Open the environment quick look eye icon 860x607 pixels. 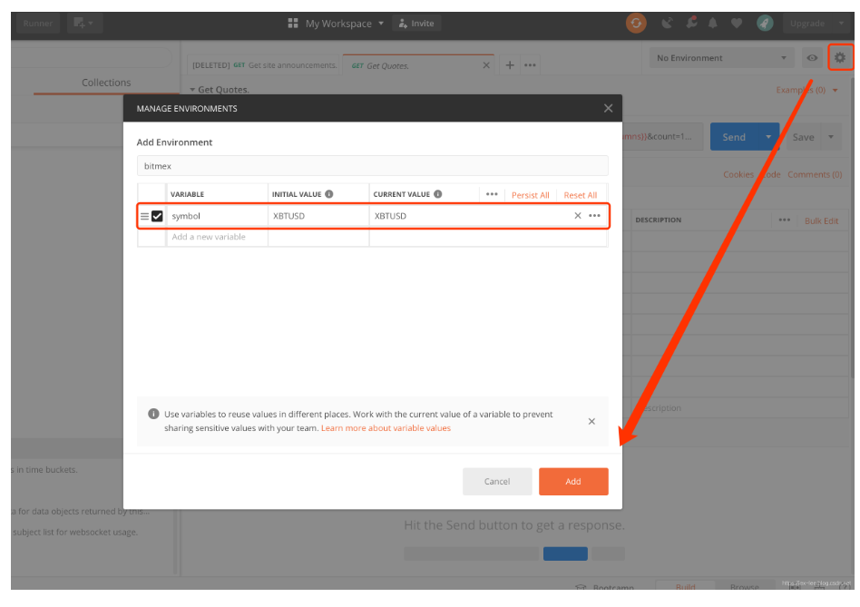(812, 57)
